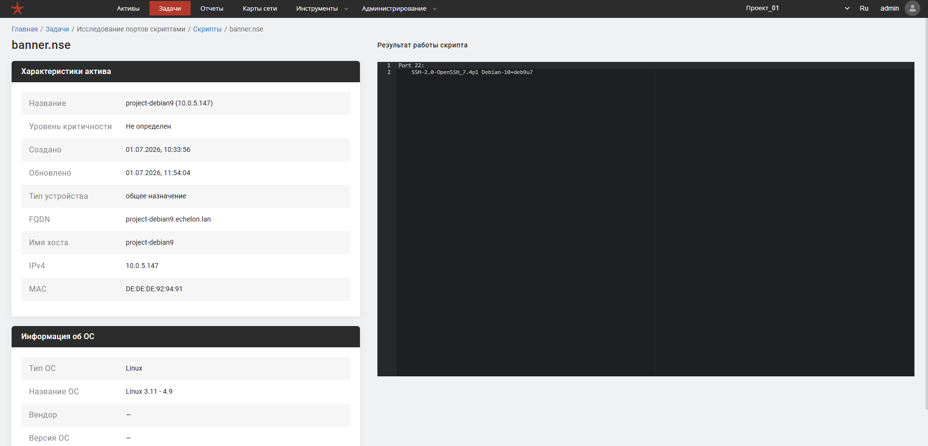
Task: Expand the Инструменты dropdown menu
Action: [322, 8]
